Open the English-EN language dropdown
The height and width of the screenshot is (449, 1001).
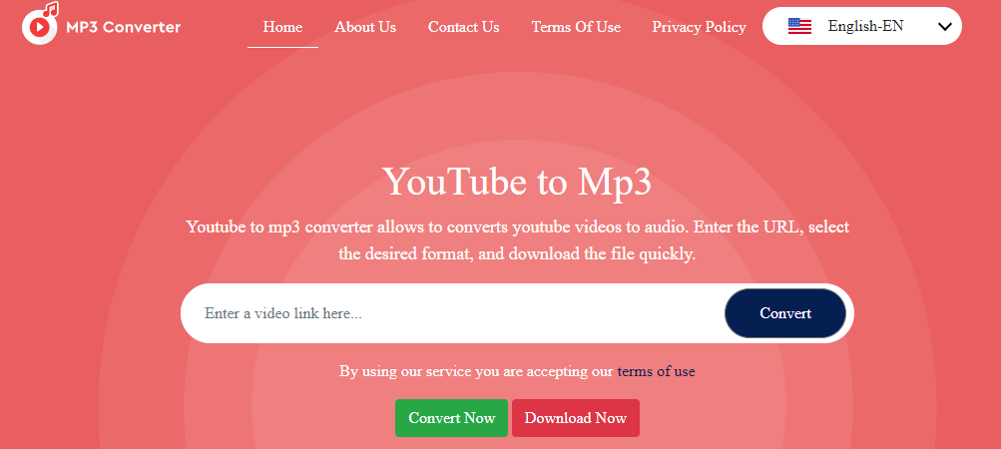pyautogui.click(x=862, y=26)
